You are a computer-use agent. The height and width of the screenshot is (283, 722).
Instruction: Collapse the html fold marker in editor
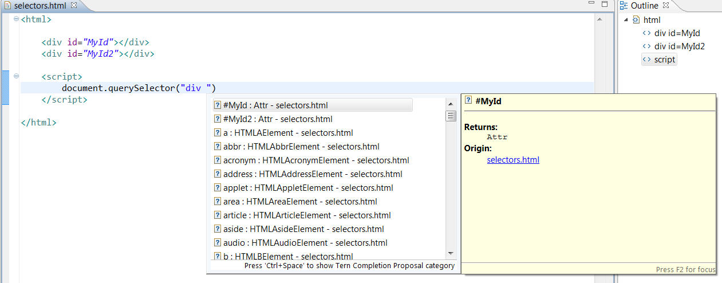coord(16,19)
